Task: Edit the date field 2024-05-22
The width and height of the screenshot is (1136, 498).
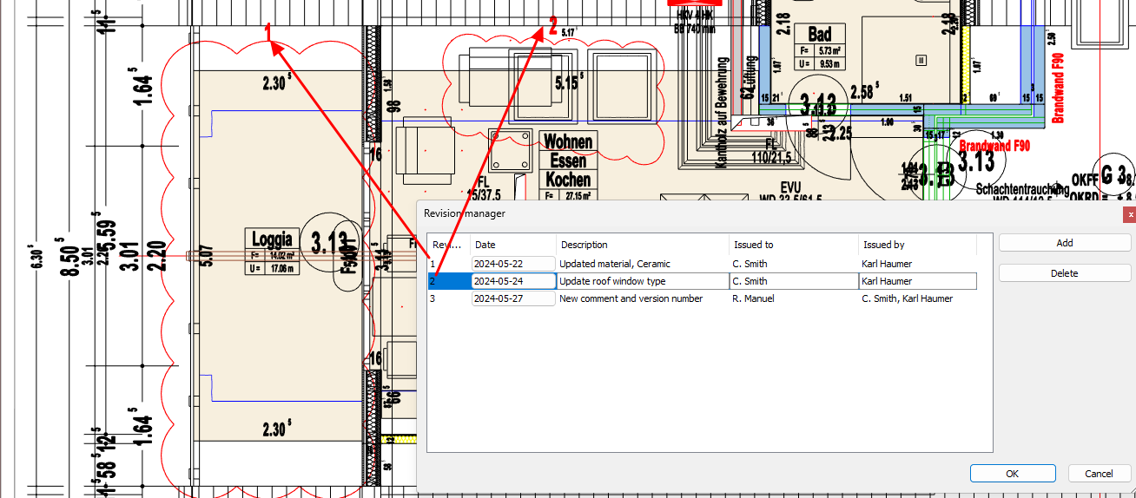Action: (x=512, y=264)
